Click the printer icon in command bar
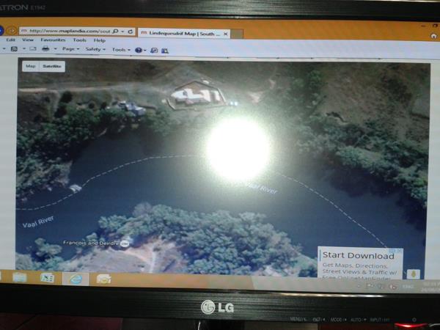The height and width of the screenshot is (330, 440). 45,49
